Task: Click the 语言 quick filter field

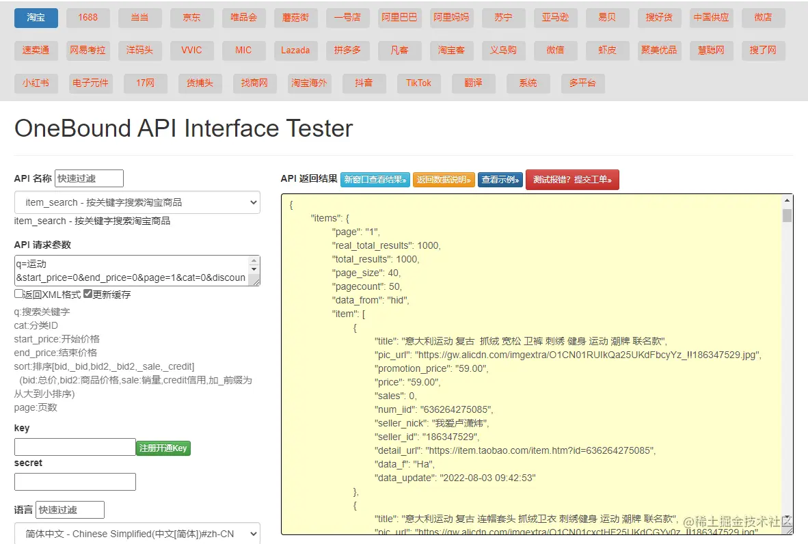Action: click(x=70, y=510)
